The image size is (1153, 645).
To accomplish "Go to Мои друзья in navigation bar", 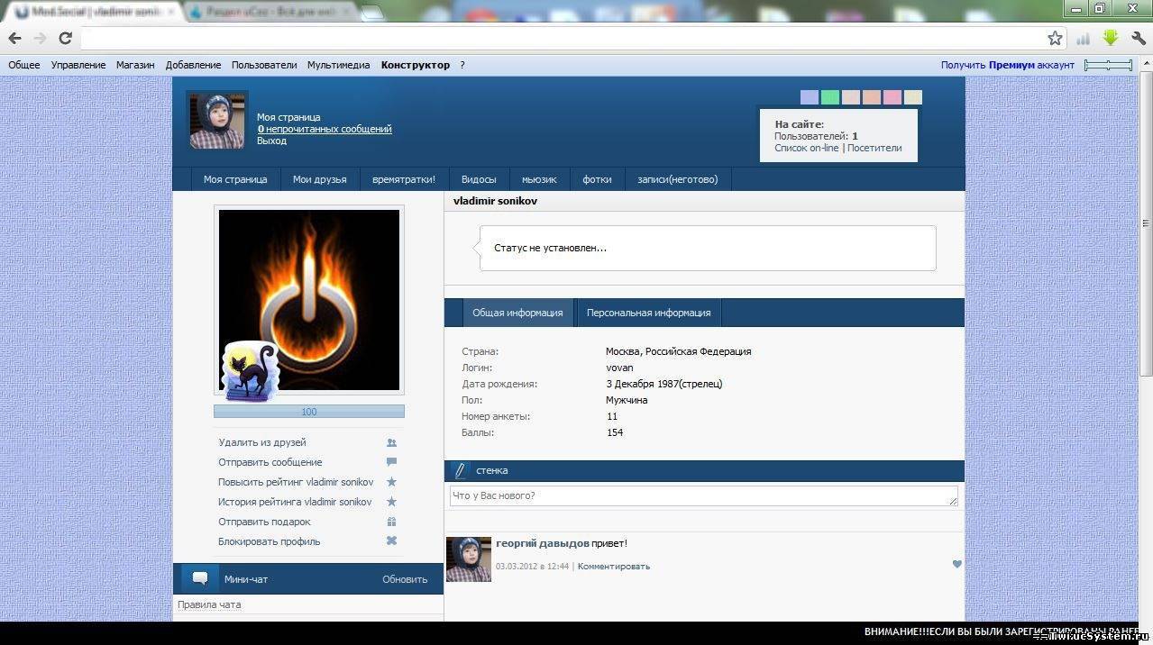I will coord(319,179).
